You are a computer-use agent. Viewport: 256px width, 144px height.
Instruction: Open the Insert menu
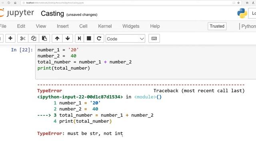[x=62, y=26]
